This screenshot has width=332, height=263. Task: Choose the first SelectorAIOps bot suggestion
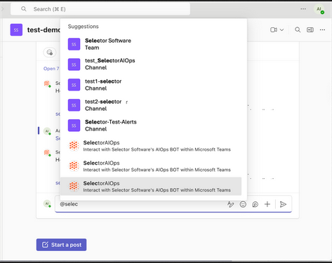click(x=151, y=146)
